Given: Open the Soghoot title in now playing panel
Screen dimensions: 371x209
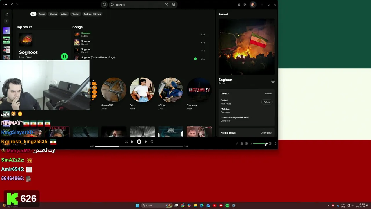Looking at the screenshot, I should (x=225, y=80).
